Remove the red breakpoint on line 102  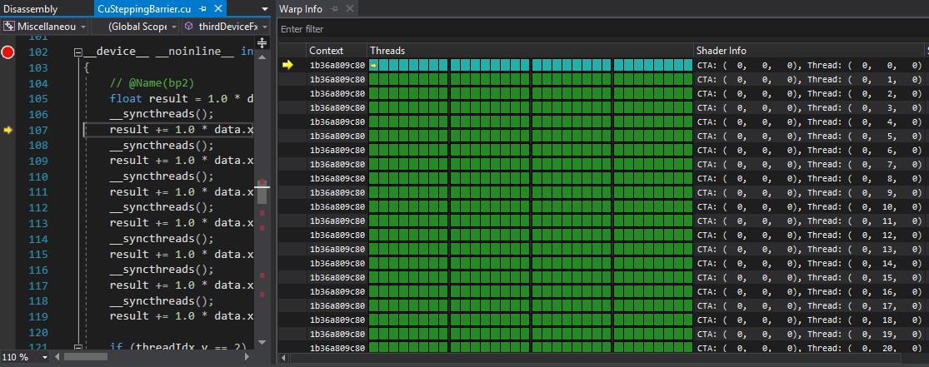click(8, 52)
